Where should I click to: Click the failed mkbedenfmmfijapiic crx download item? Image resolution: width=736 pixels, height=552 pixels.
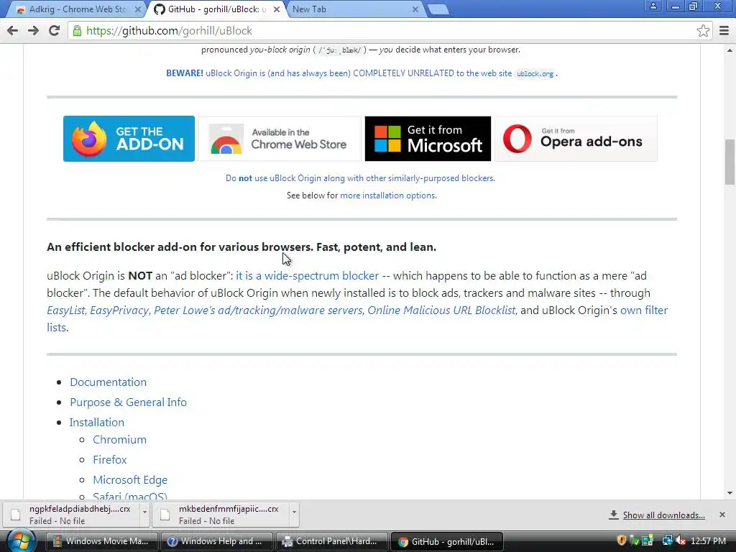(221, 515)
